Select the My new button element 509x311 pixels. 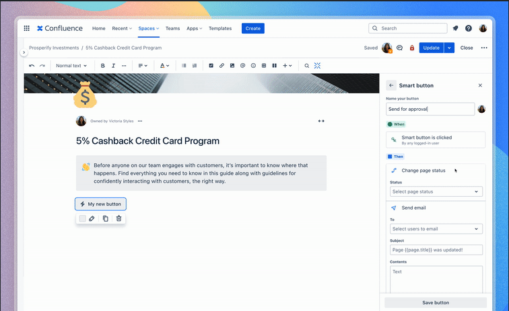(x=100, y=204)
